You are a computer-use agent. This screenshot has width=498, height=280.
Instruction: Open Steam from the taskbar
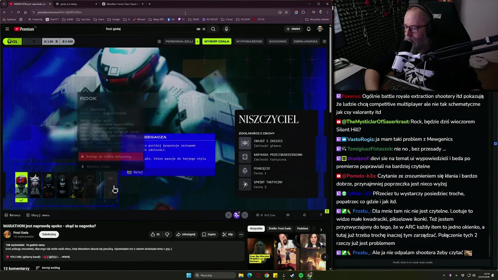292,275
